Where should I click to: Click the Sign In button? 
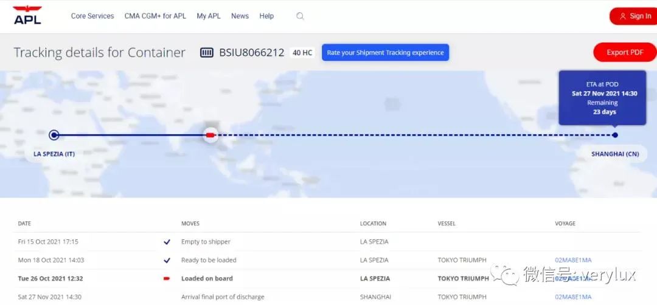tap(633, 16)
